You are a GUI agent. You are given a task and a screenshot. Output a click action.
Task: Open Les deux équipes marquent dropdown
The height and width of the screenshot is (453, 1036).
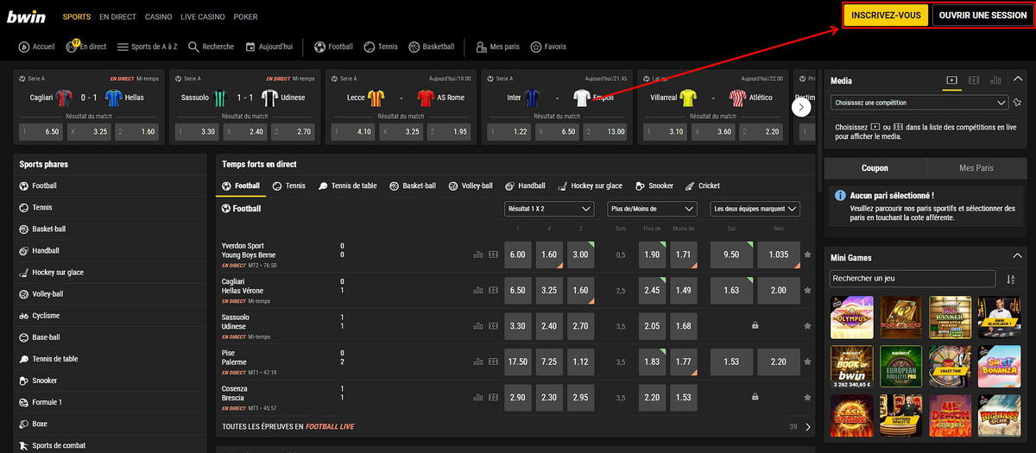(x=755, y=209)
